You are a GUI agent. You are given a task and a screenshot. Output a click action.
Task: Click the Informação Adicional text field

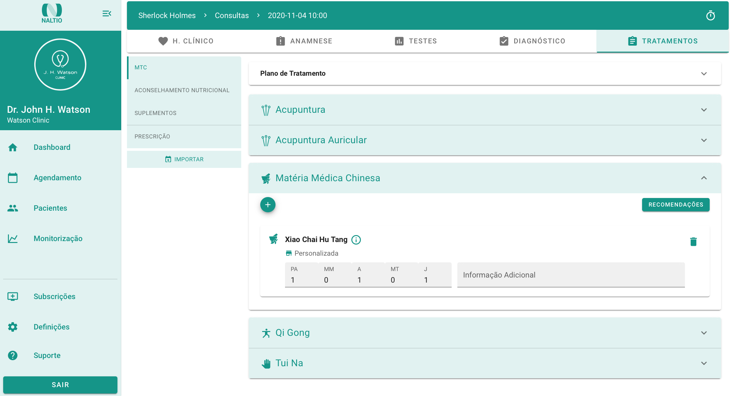pyautogui.click(x=571, y=275)
